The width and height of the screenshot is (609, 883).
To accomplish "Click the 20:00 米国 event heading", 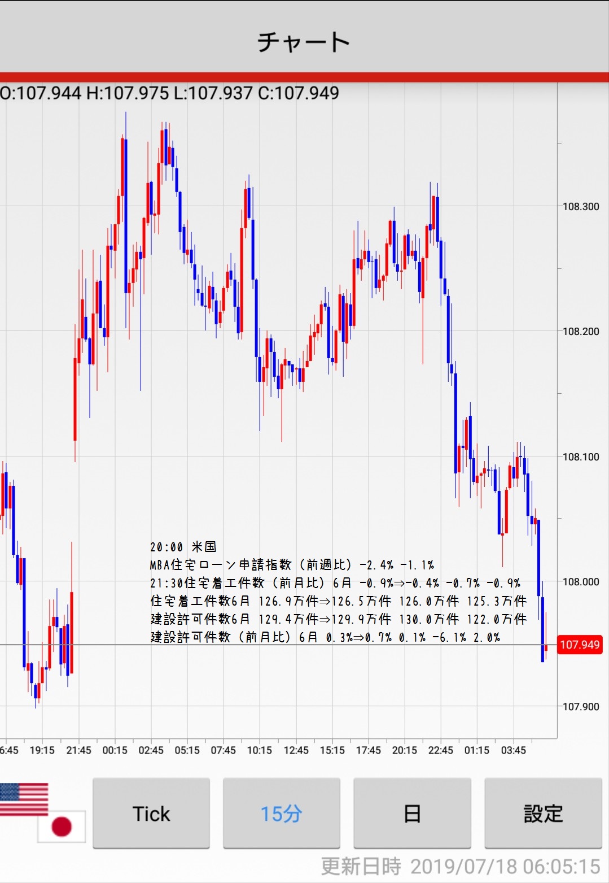I will click(x=183, y=547).
